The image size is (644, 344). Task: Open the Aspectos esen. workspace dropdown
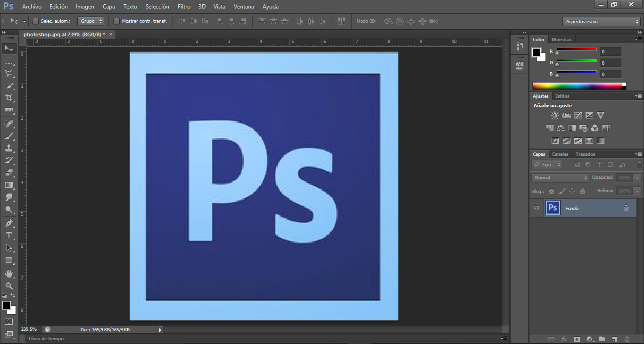(601, 21)
